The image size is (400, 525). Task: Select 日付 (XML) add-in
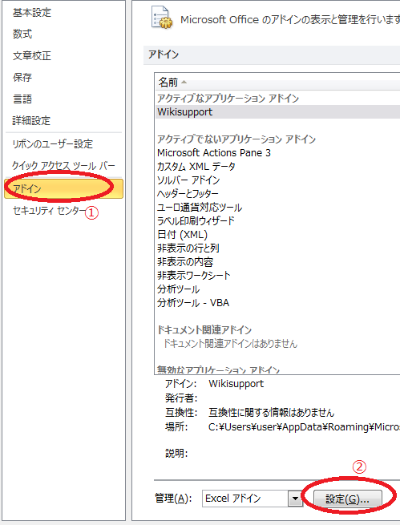click(183, 235)
